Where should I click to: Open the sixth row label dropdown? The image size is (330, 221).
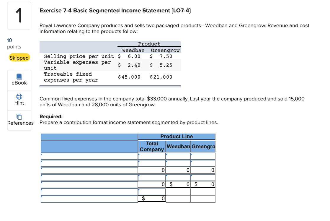(89, 191)
